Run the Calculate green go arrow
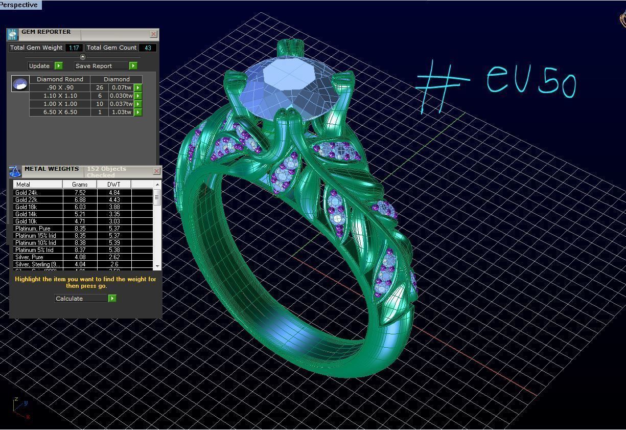 pyautogui.click(x=112, y=298)
